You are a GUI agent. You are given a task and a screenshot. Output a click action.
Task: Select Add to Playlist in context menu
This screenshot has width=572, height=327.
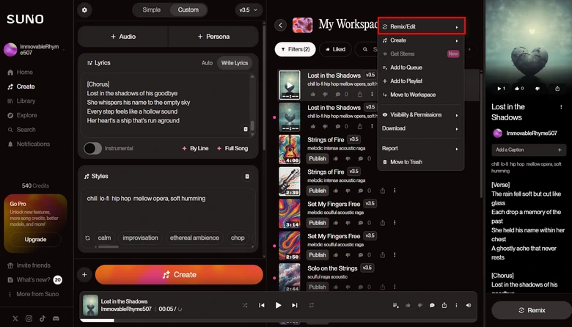(x=421, y=81)
